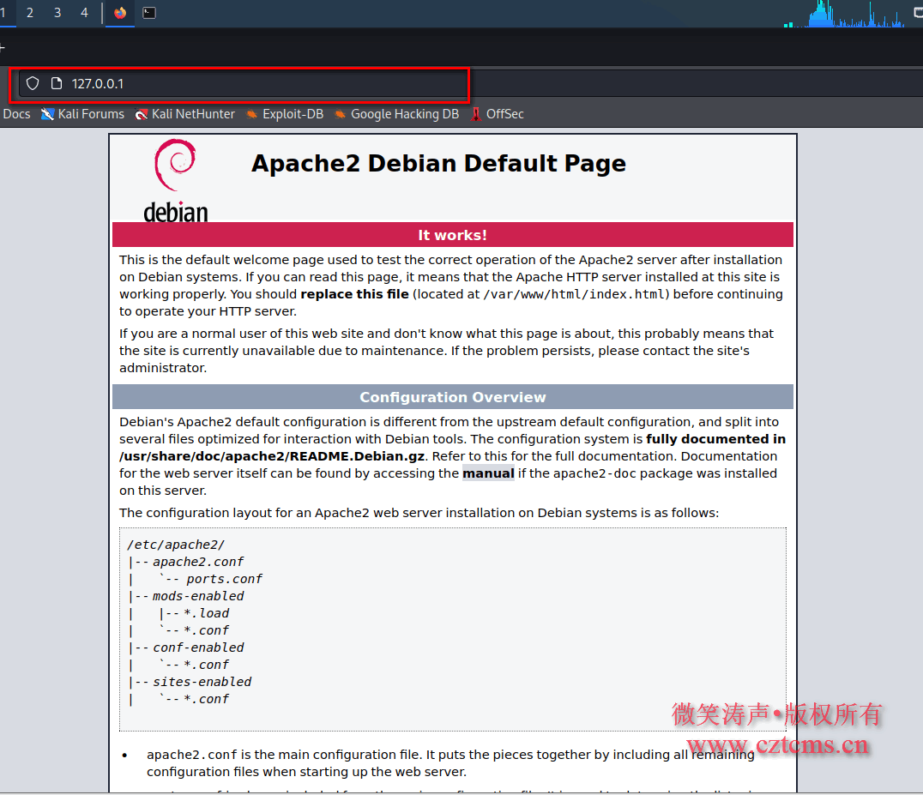923x795 pixels.
Task: Click the new tab plus button
Action: tap(3, 48)
